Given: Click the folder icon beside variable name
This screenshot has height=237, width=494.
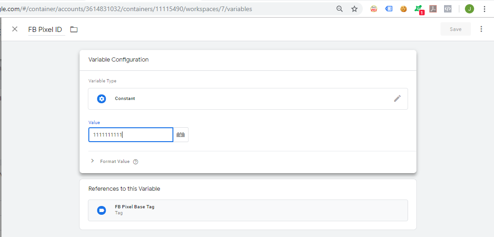Looking at the screenshot, I should pos(74,30).
